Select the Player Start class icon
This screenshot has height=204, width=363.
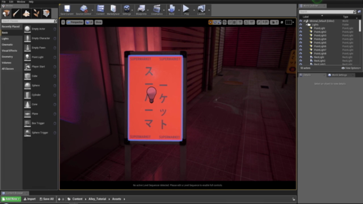point(27,67)
